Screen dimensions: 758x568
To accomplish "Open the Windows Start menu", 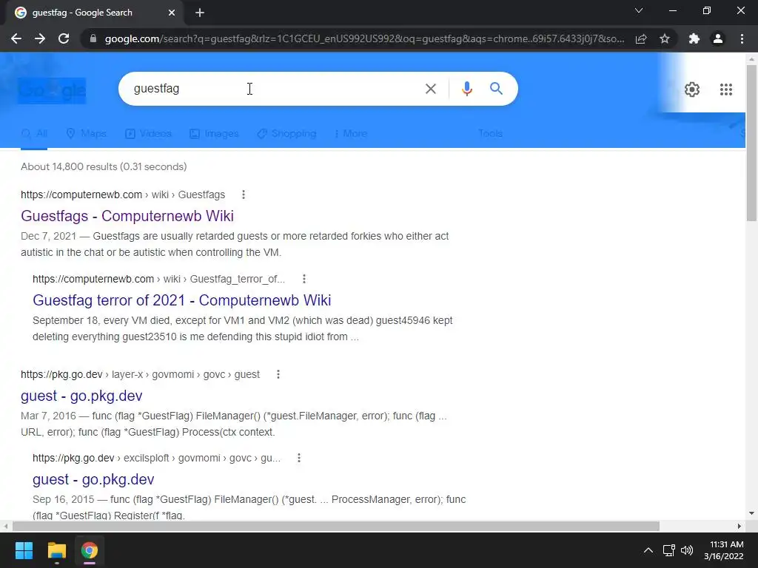I will [x=24, y=550].
